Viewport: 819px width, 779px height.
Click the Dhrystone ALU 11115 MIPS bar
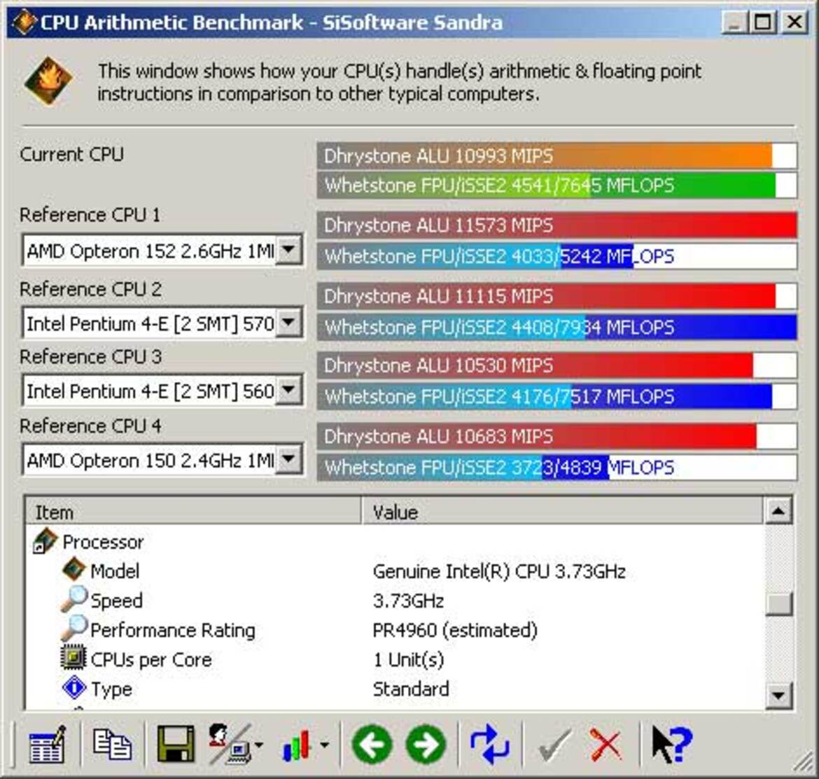coord(556,296)
